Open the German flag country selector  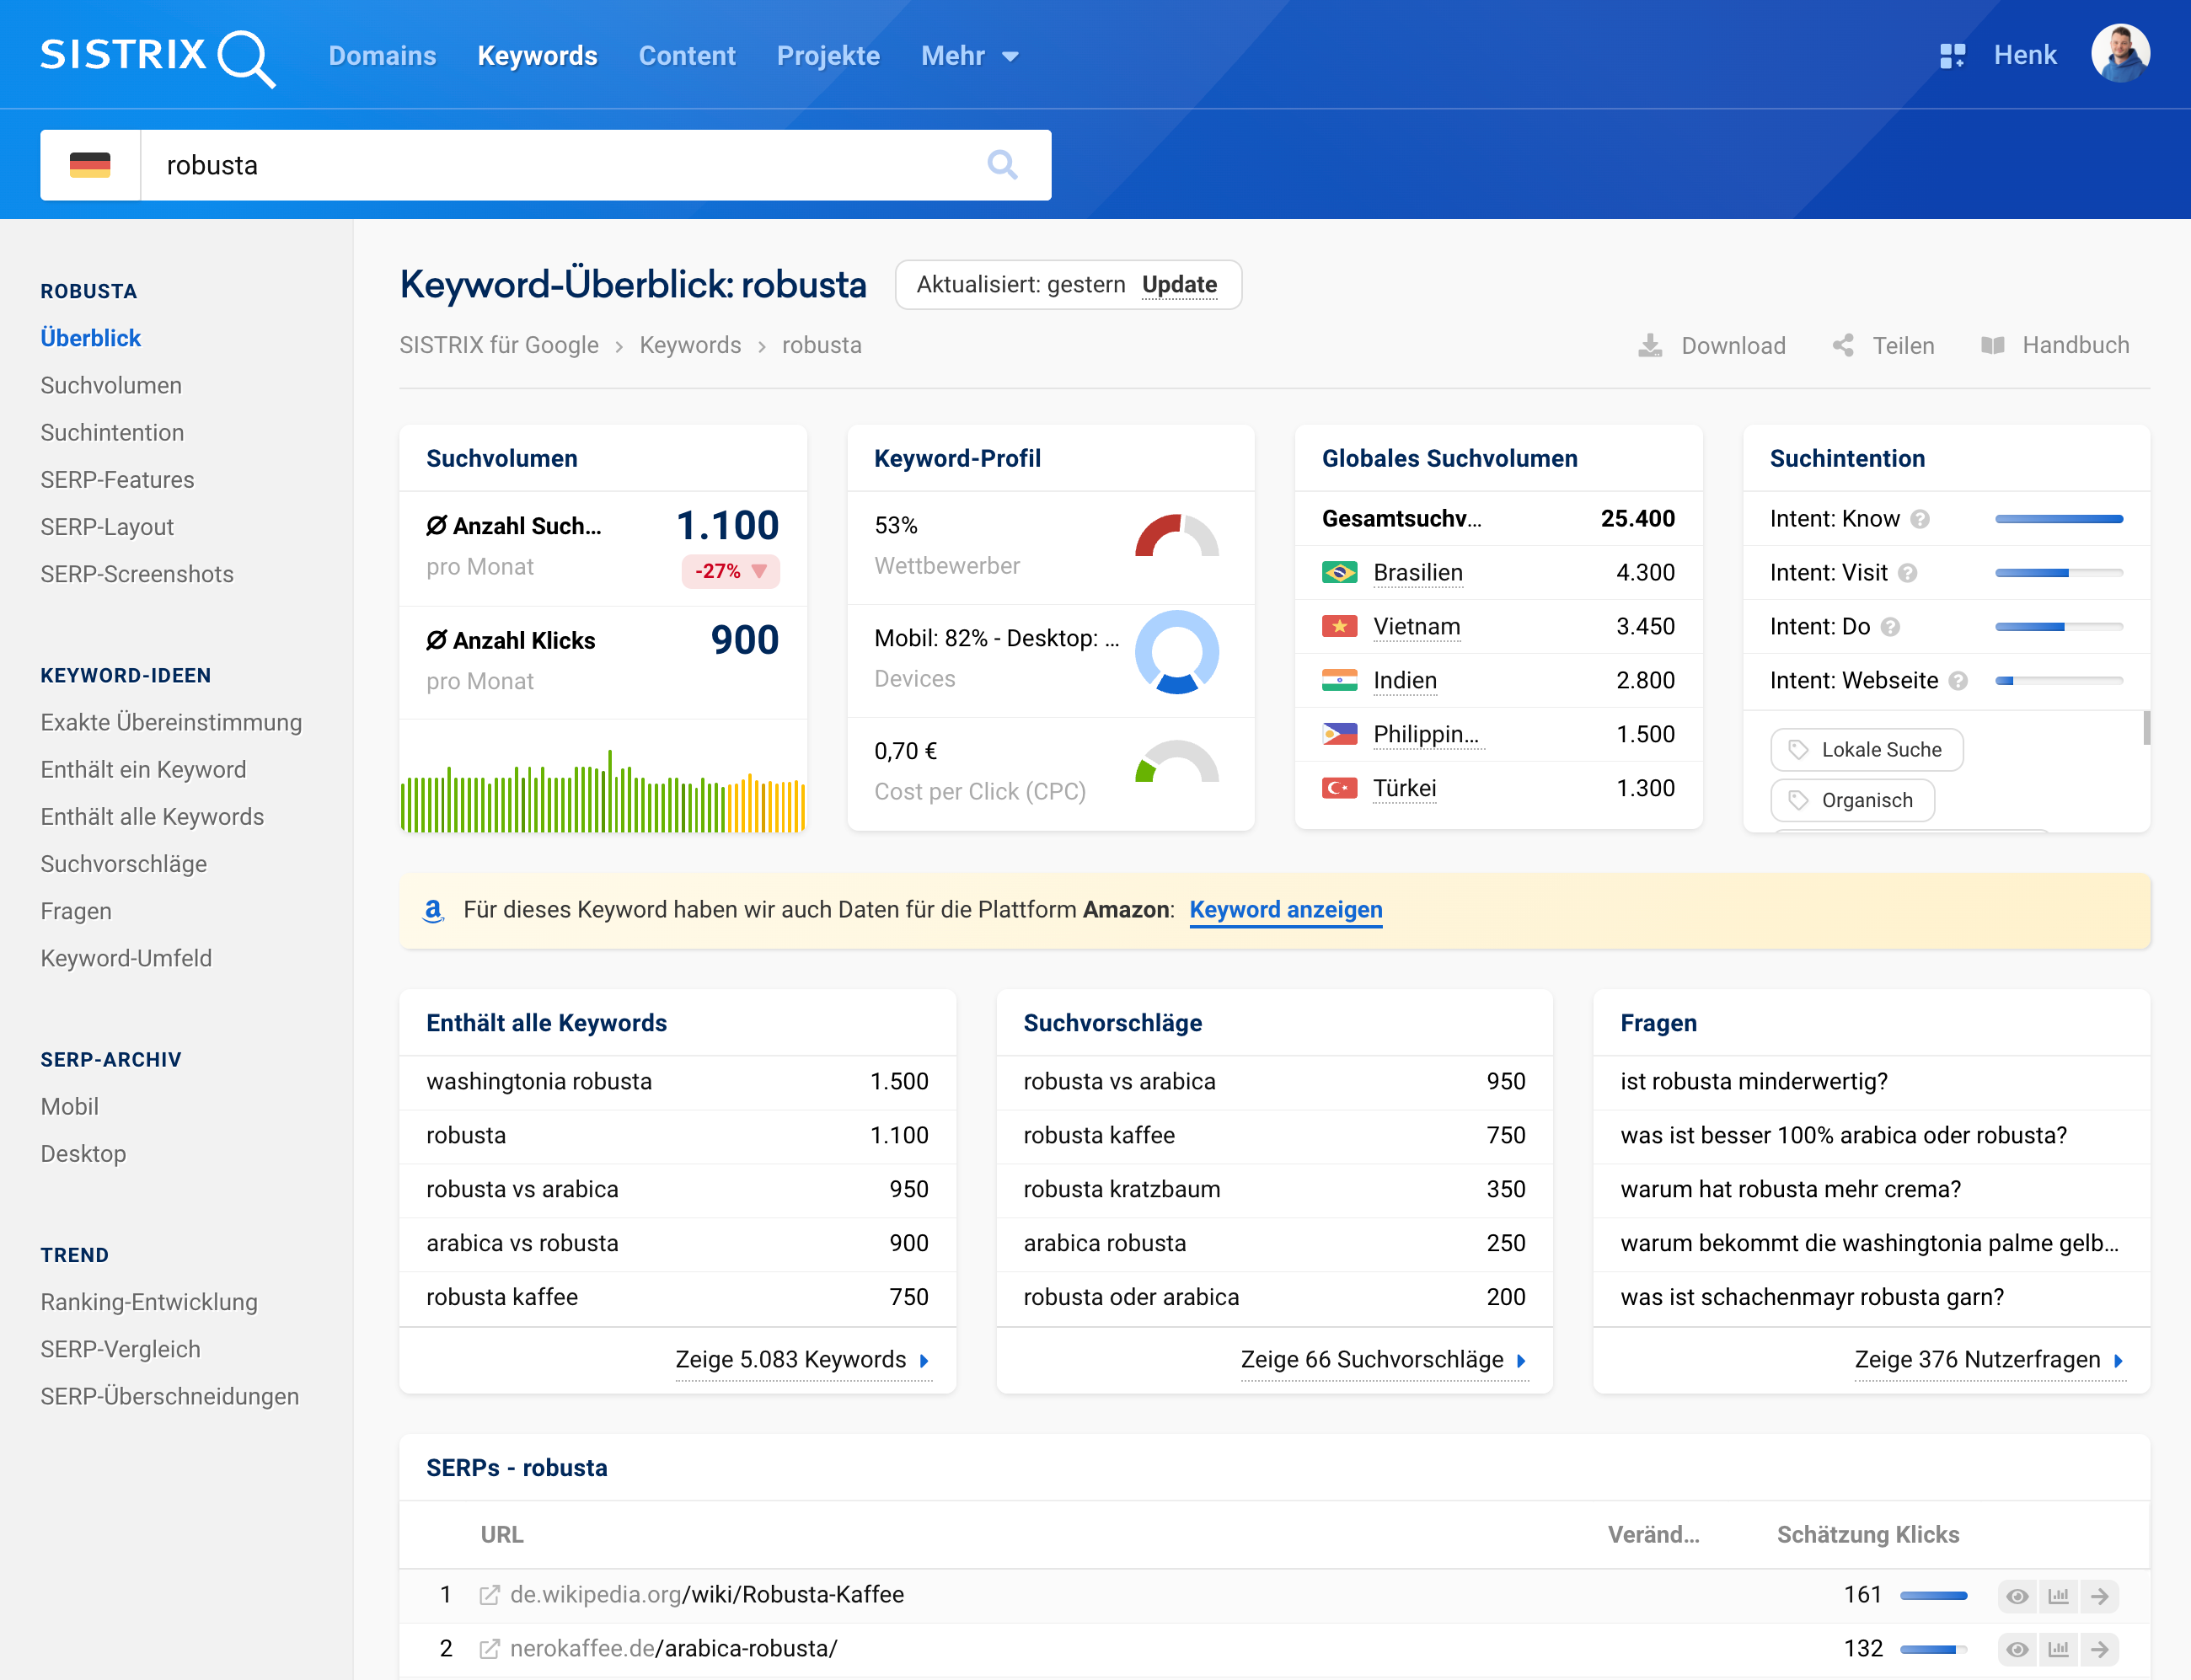pyautogui.click(x=90, y=165)
